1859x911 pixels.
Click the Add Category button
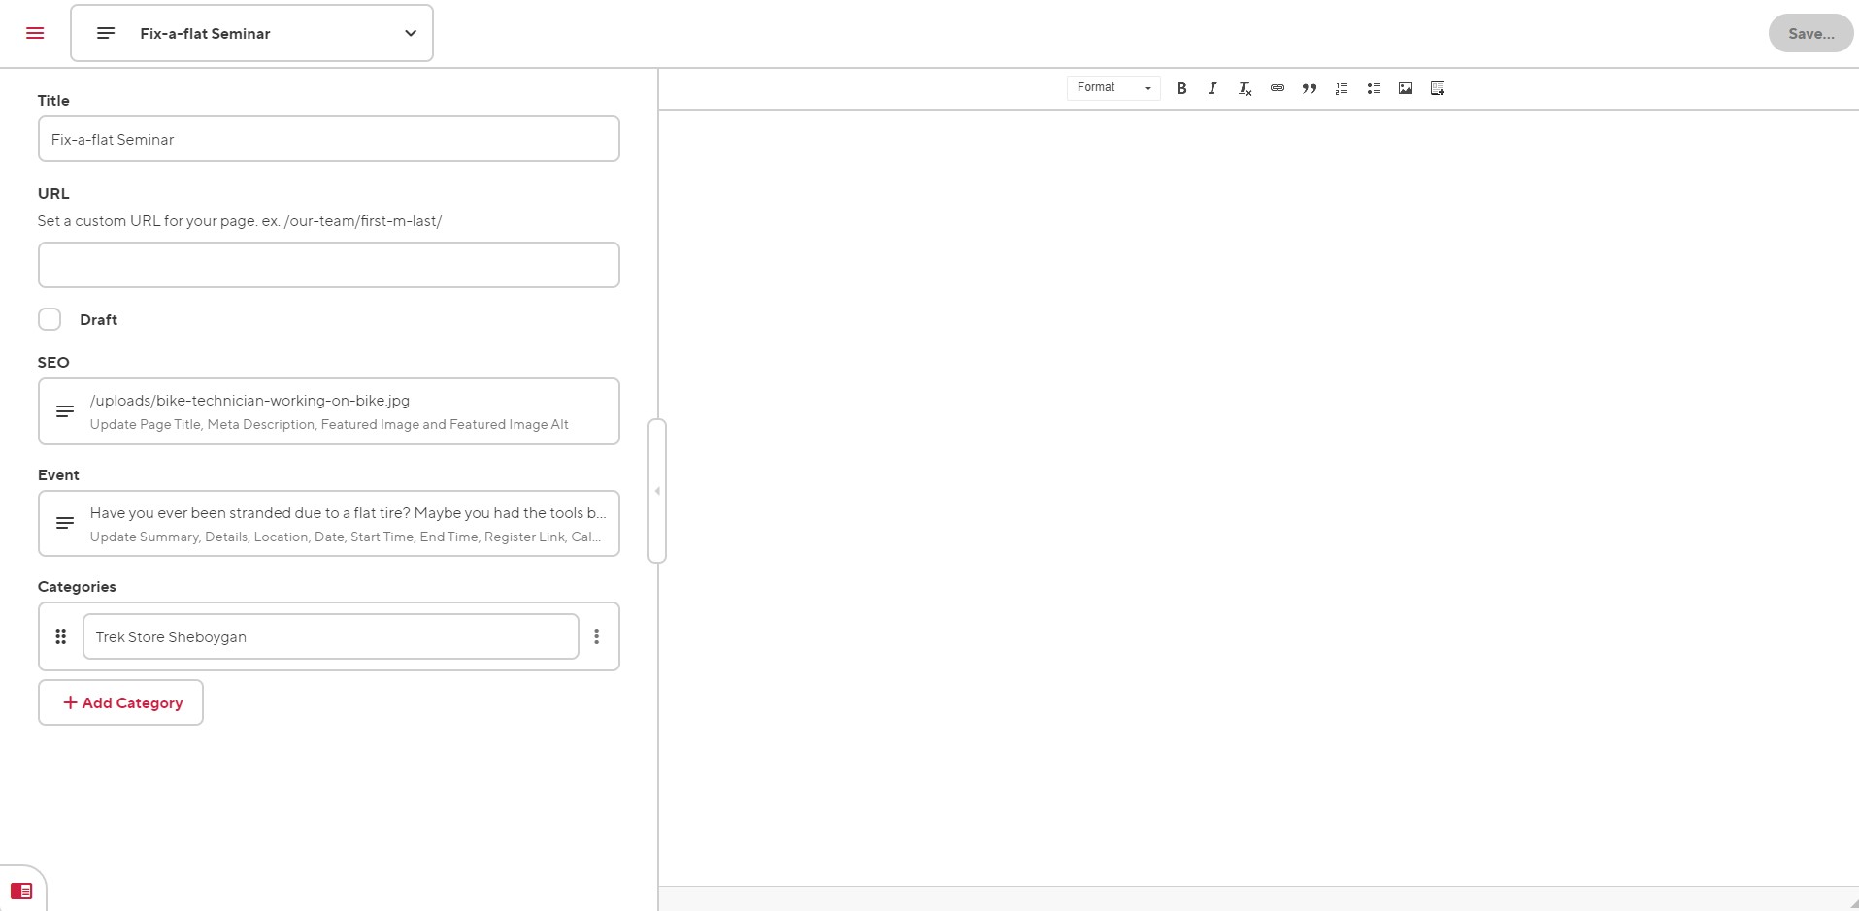pyautogui.click(x=120, y=702)
